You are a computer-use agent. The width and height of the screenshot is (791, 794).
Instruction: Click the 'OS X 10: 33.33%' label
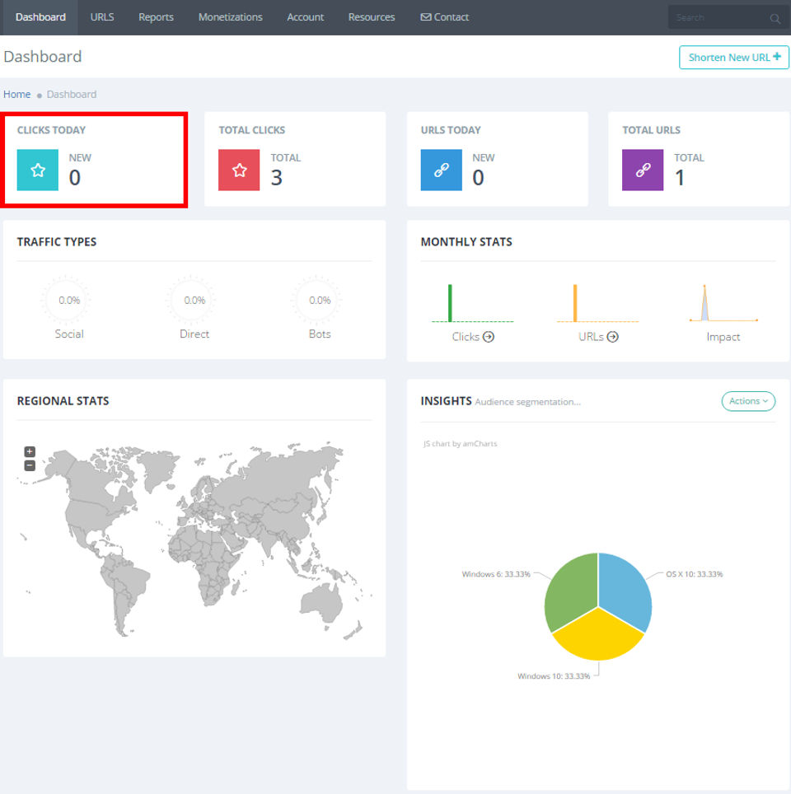coord(695,574)
